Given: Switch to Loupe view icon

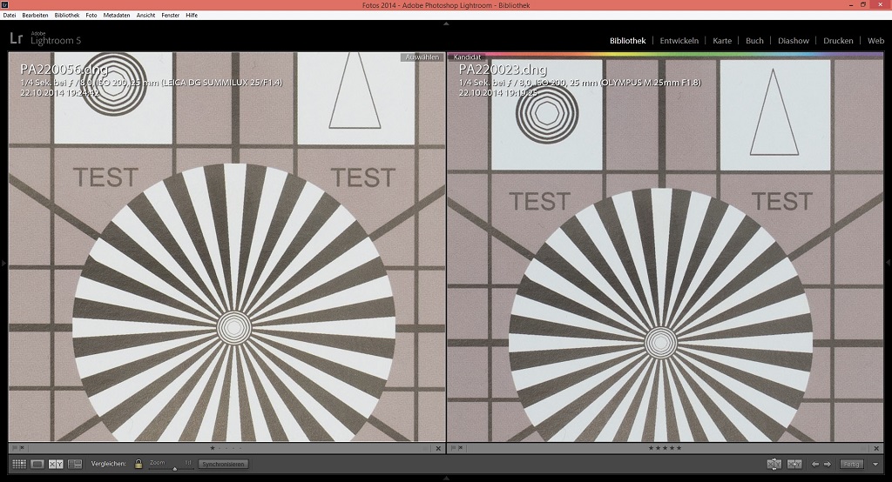Looking at the screenshot, I should [37, 465].
